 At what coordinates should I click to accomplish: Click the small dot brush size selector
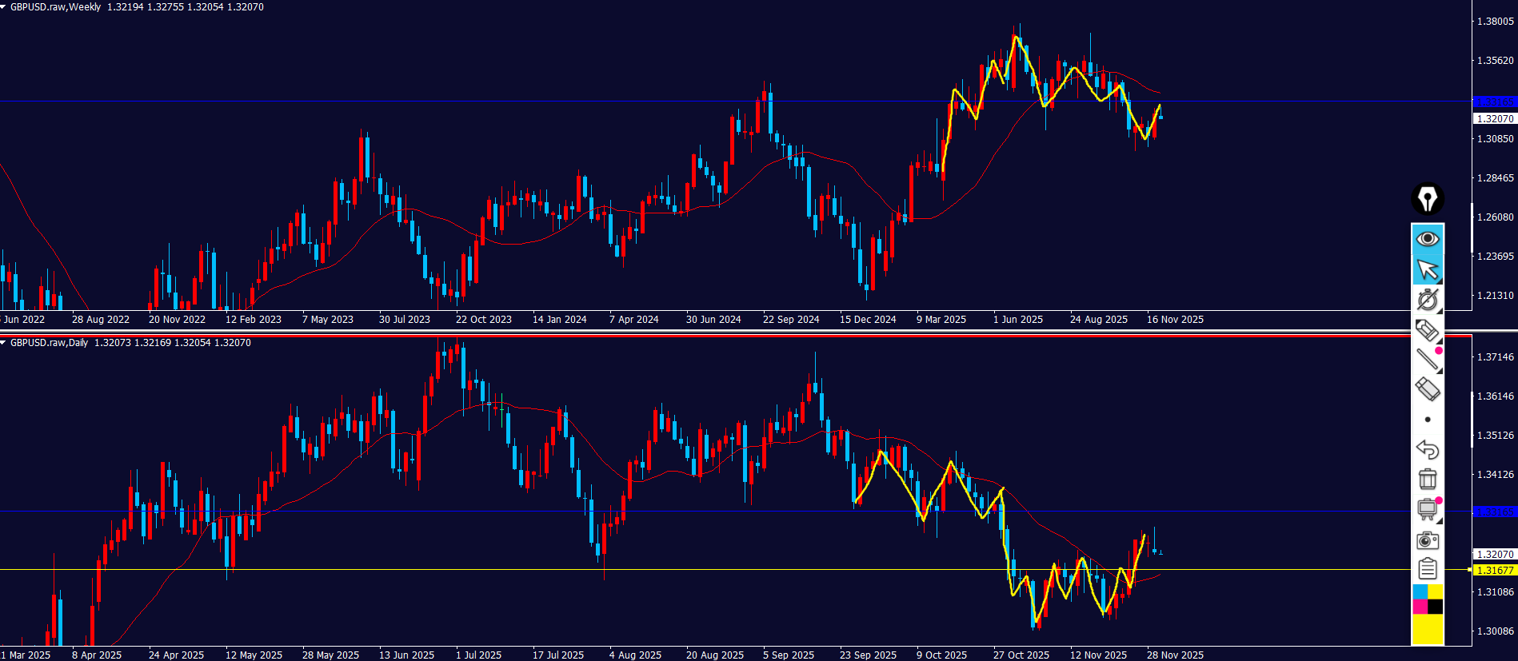(x=1428, y=420)
